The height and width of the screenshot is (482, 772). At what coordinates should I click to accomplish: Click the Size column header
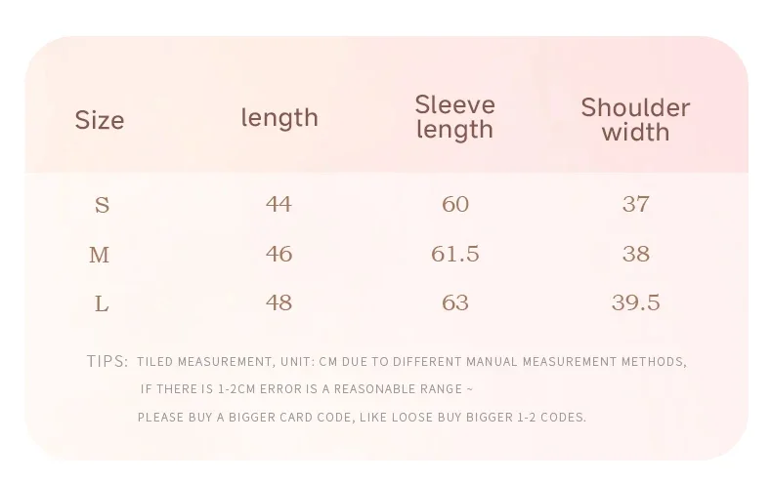click(100, 119)
